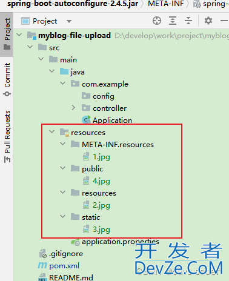
Task: Click the 4.jpg image file icon
Action: tap(86, 180)
